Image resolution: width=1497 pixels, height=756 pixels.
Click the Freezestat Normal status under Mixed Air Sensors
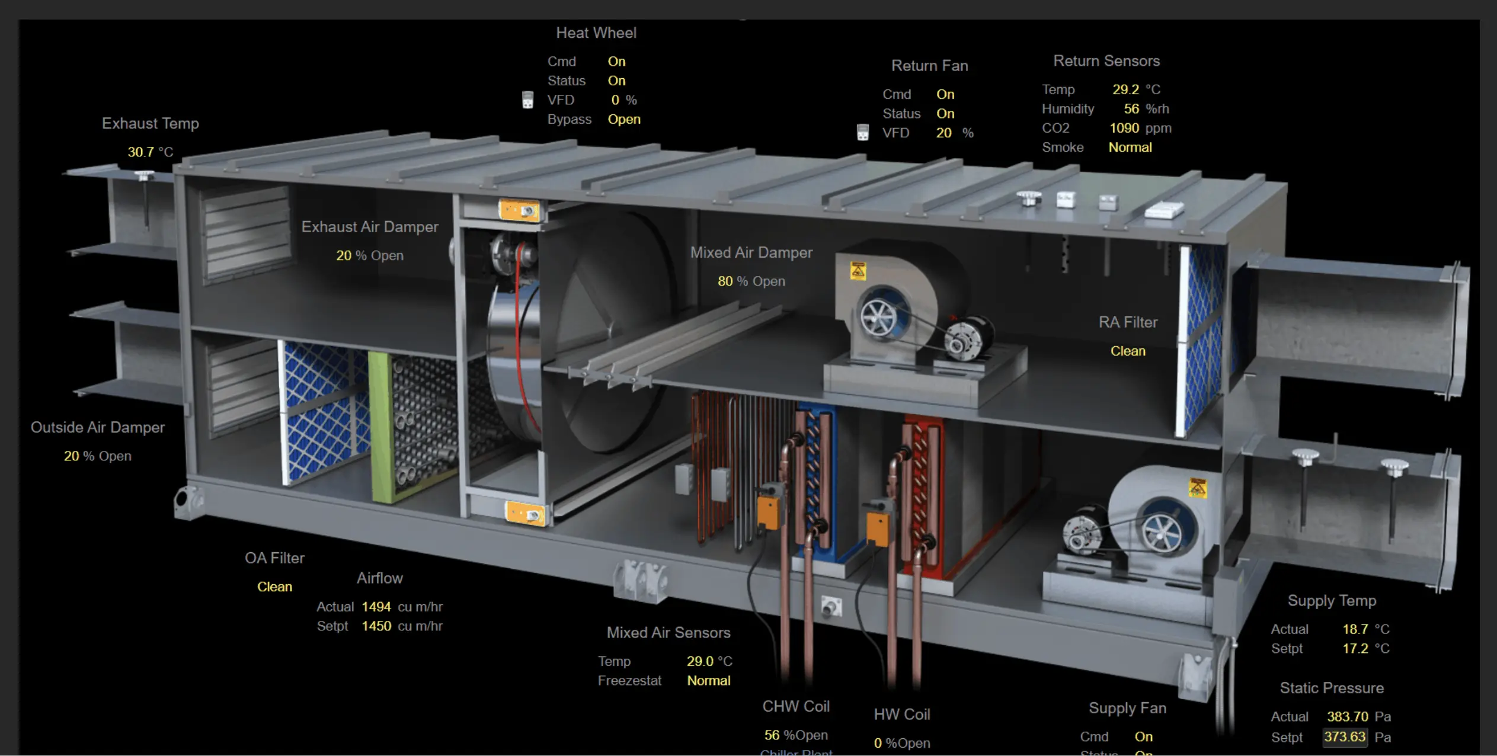tap(709, 680)
